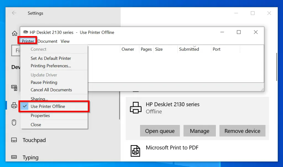Click the Microsoft Print to PDF icon
The height and width of the screenshot is (167, 283).
pos(136,151)
